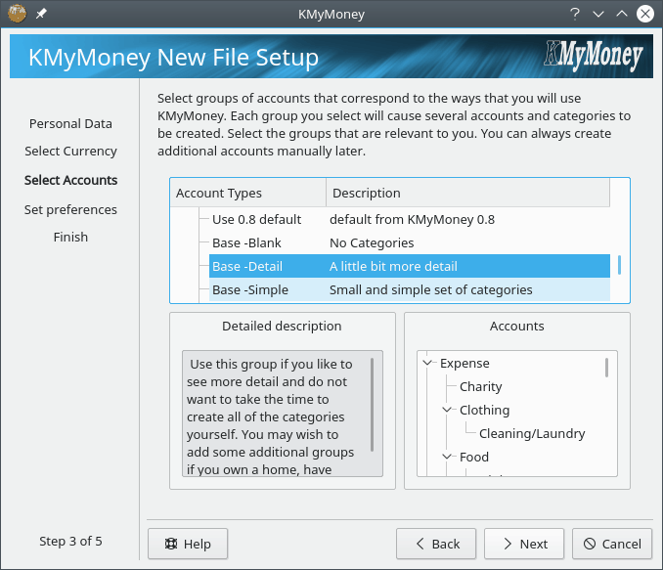Click the 'default from KMyMoney 0.8' description
Viewport: 663px width, 570px height.
pyautogui.click(x=412, y=219)
